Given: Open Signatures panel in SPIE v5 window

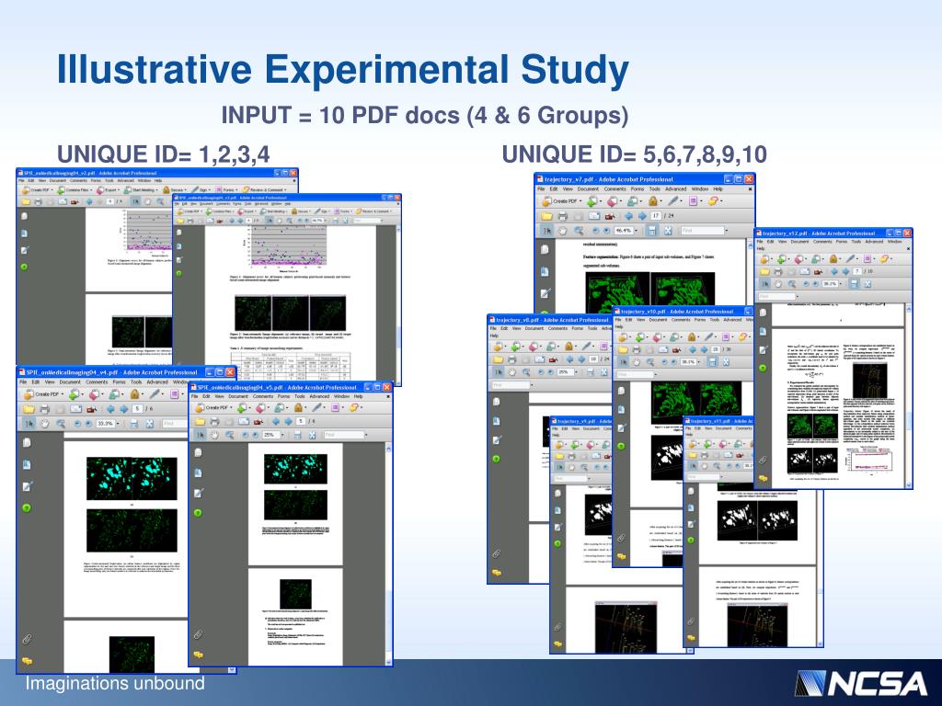Looking at the screenshot, I should coord(199,493).
